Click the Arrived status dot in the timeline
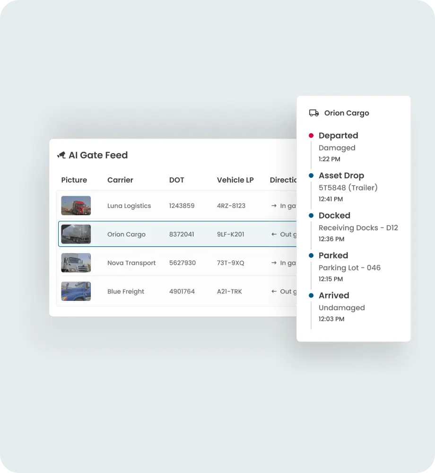Image resolution: width=435 pixels, height=473 pixels. [x=311, y=295]
